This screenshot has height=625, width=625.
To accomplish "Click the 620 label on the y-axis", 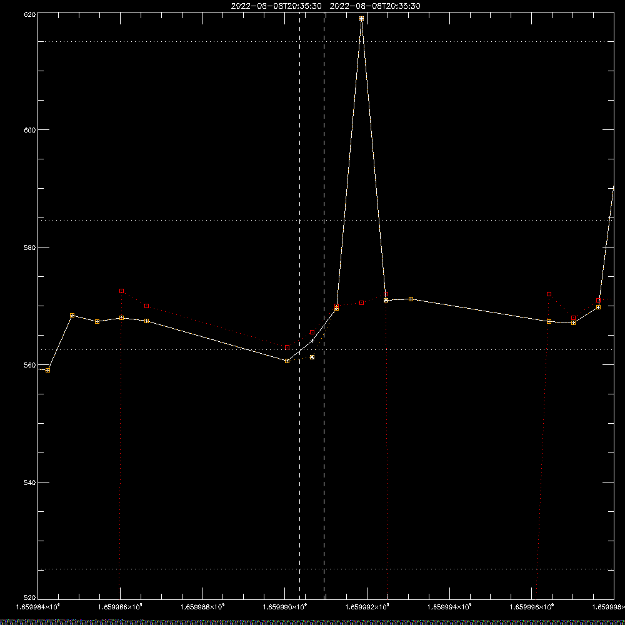I will pos(30,14).
